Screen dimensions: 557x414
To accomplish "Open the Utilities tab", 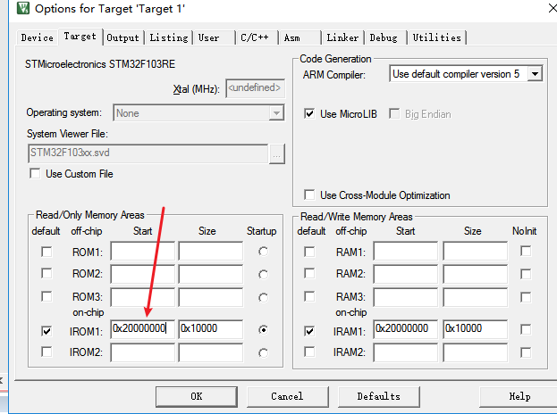I will (437, 37).
